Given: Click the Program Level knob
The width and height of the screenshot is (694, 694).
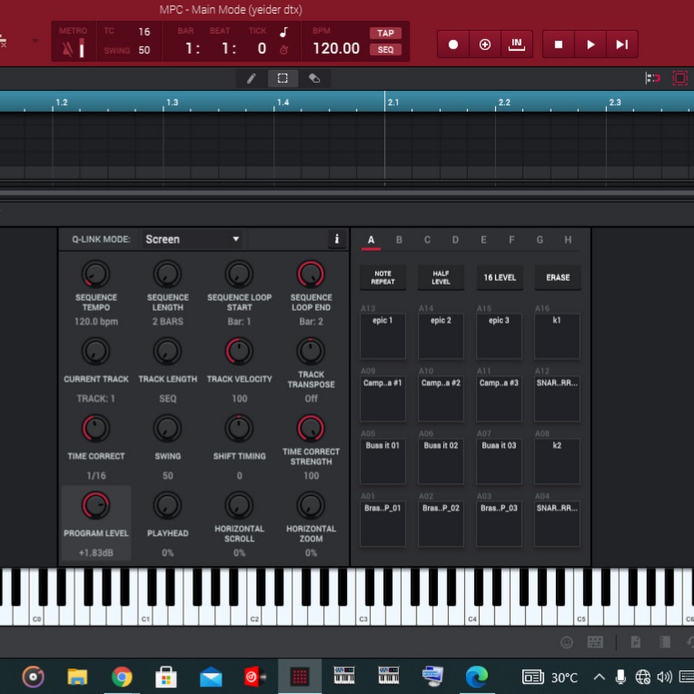Looking at the screenshot, I should 96,506.
